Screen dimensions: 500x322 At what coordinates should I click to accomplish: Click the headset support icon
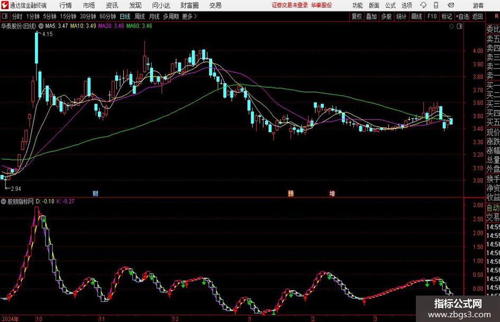(x=423, y=5)
